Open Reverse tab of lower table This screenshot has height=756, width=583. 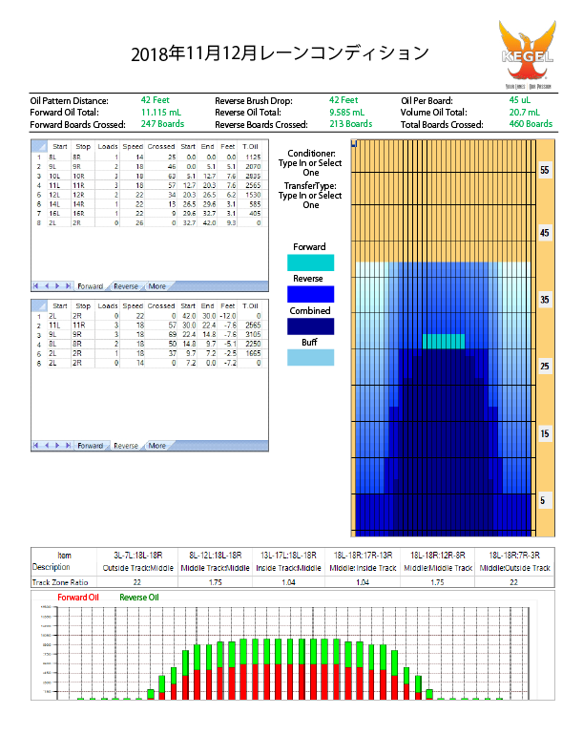click(x=126, y=446)
